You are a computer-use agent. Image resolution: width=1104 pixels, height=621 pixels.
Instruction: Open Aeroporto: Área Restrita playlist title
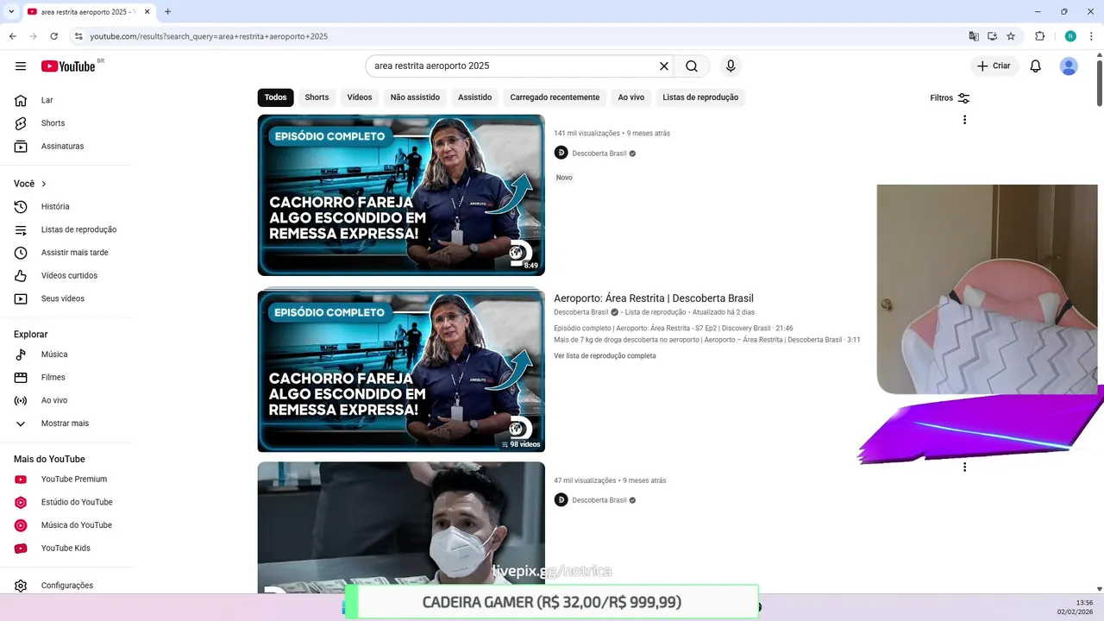(654, 298)
